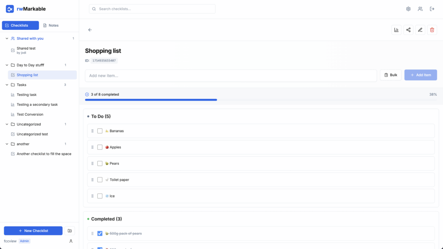This screenshot has height=249, width=443.
Task: Click the back arrow icon
Action: coord(90,30)
